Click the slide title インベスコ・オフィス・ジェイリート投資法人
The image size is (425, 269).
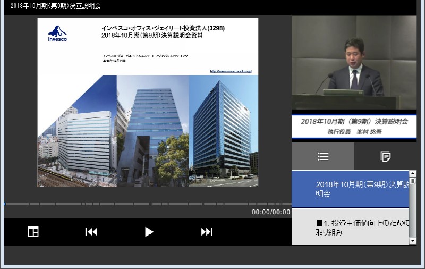[163, 28]
